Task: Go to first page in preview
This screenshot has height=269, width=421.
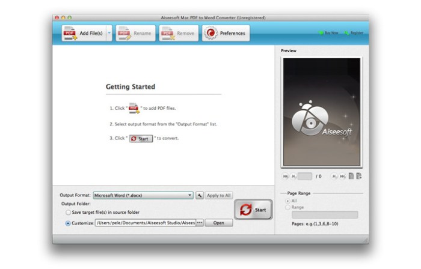Action: pos(285,177)
